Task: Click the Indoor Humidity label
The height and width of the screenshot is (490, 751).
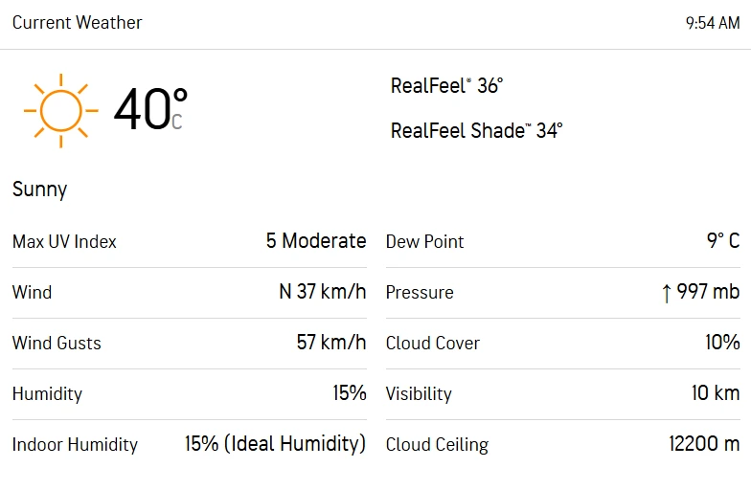Action: (x=75, y=445)
